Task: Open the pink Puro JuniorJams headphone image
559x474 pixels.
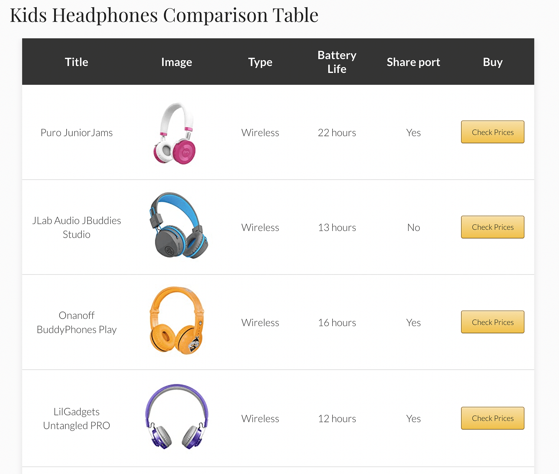Action: coord(175,133)
